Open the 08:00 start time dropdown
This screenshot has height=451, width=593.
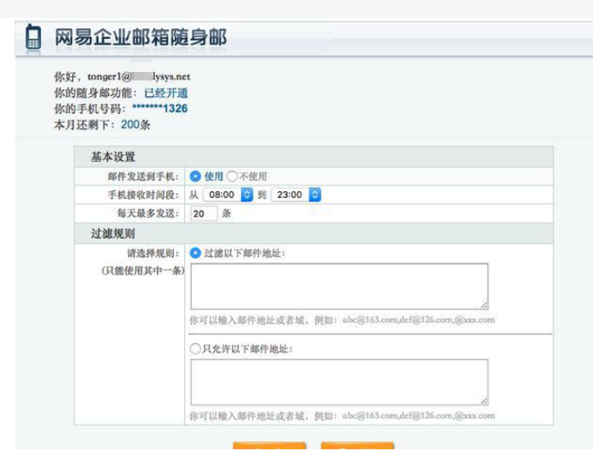(x=228, y=195)
